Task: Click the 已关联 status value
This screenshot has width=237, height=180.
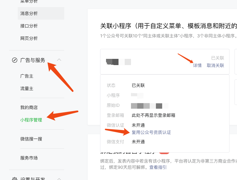Action: tap(138, 85)
